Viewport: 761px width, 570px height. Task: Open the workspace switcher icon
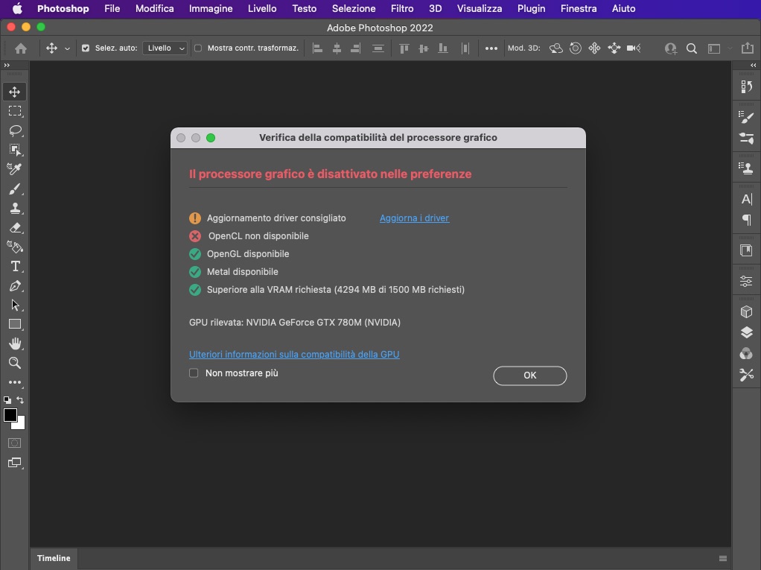tap(714, 48)
